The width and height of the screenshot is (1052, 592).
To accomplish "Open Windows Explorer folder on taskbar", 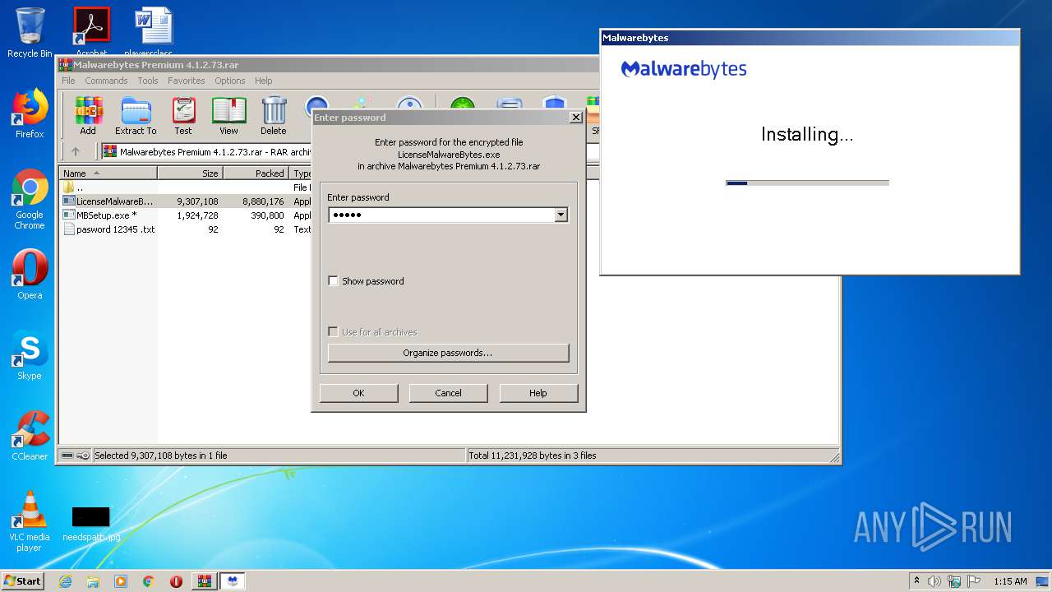I will click(x=93, y=581).
